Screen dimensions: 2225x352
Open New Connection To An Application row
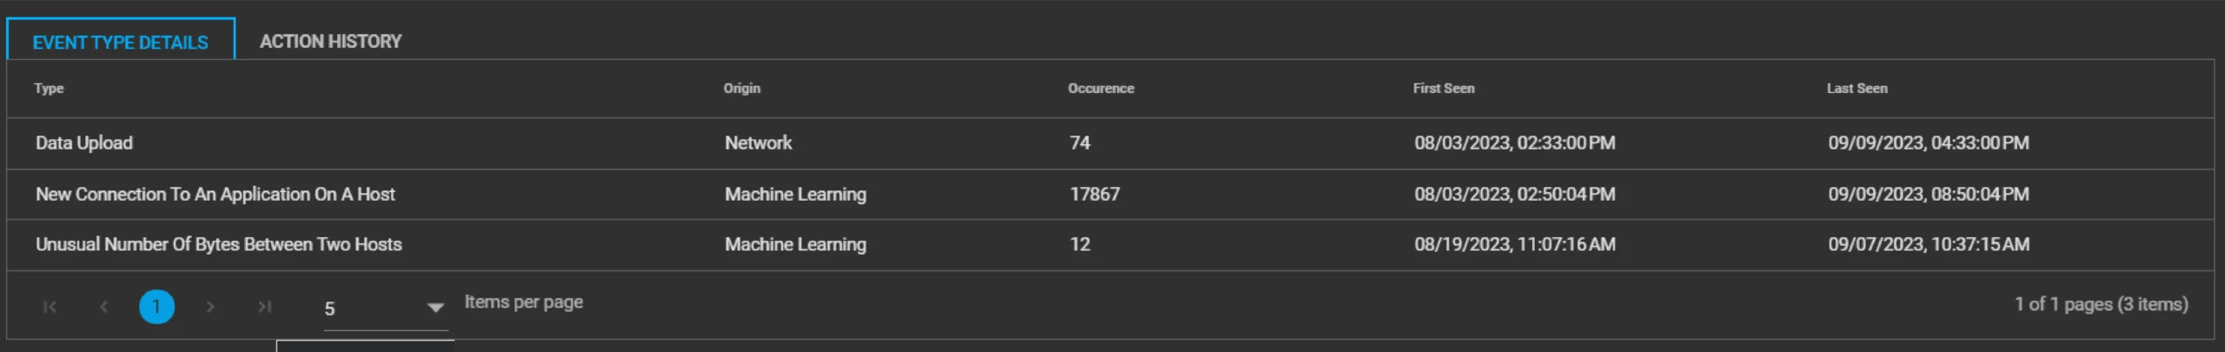(x=1110, y=195)
